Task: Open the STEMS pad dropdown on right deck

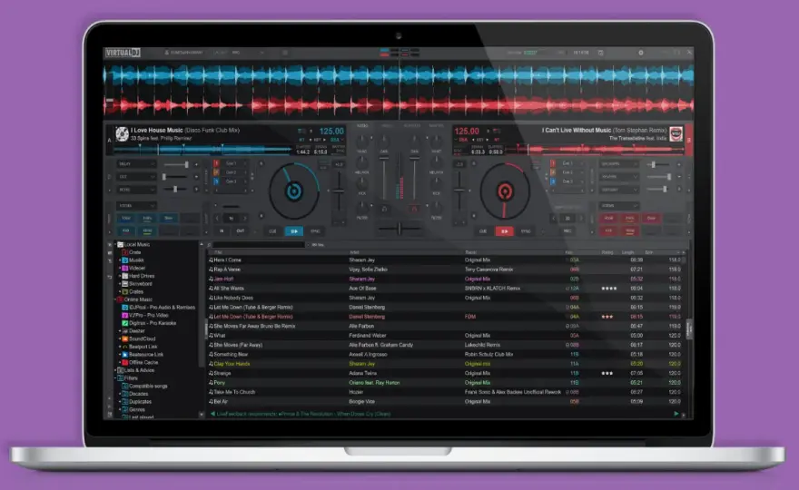Action: point(619,206)
